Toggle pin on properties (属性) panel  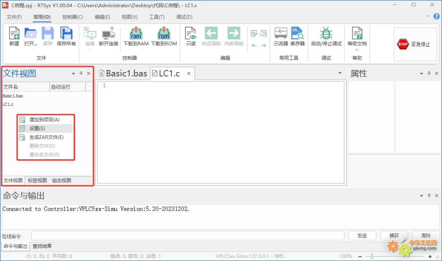point(429,74)
